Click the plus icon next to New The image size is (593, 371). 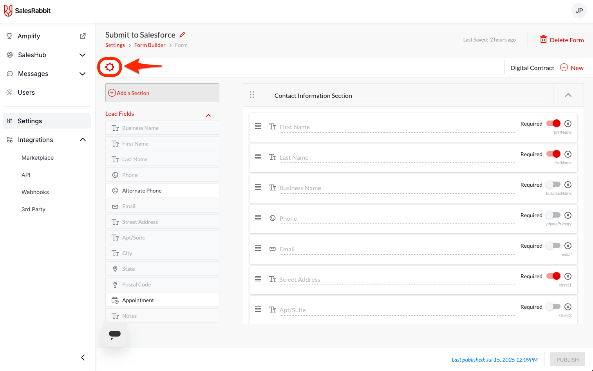pyautogui.click(x=564, y=67)
